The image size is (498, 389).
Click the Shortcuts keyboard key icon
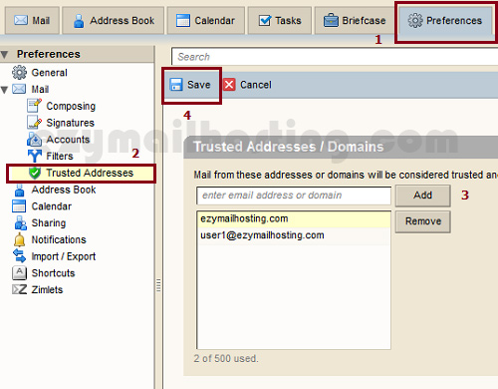coord(19,273)
